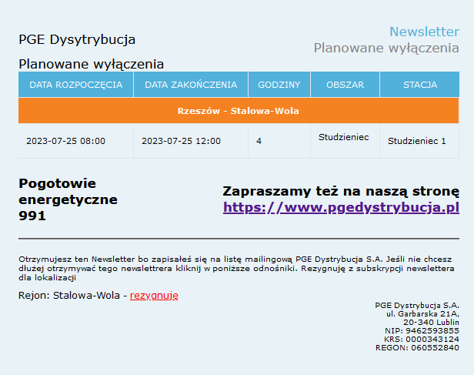
Task: Click the 20-340 Lublin postal line
Action: point(431,322)
